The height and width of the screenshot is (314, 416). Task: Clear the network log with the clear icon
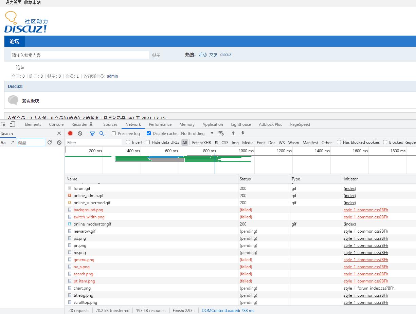tap(80, 133)
